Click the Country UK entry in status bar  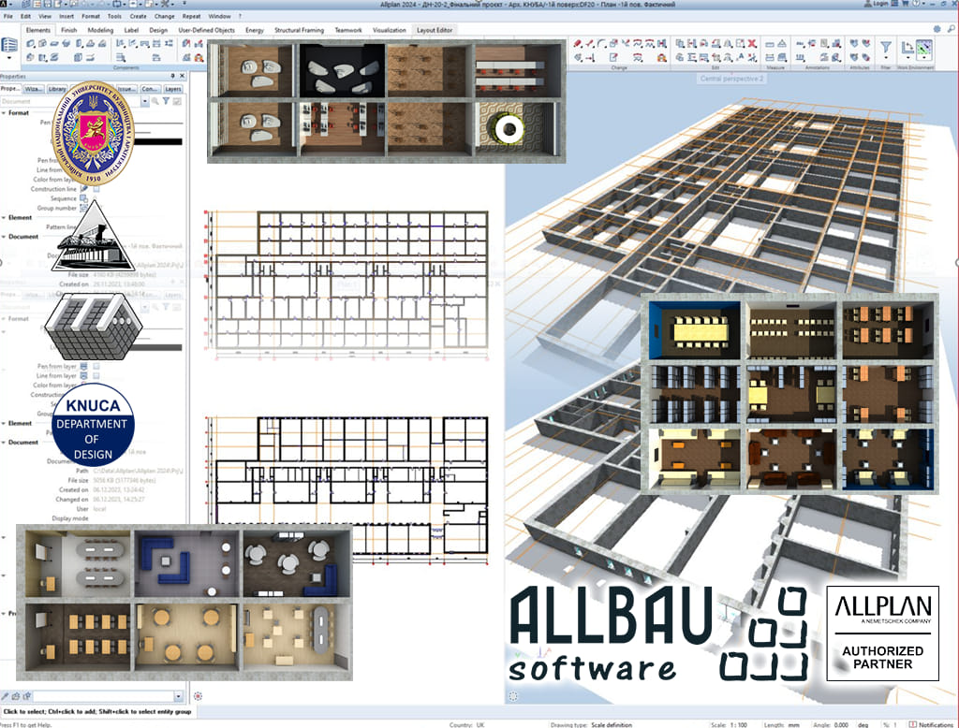466,724
